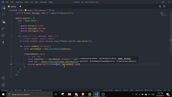Open the Go menu
This screenshot has height=97, width=172.
point(32,2)
